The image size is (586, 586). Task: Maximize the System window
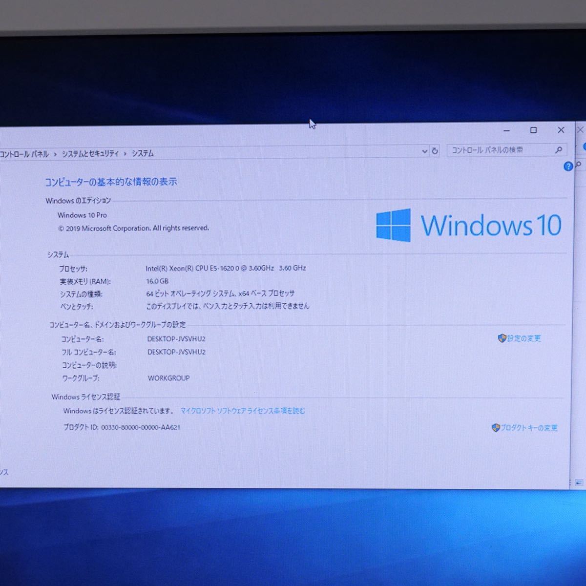click(533, 130)
